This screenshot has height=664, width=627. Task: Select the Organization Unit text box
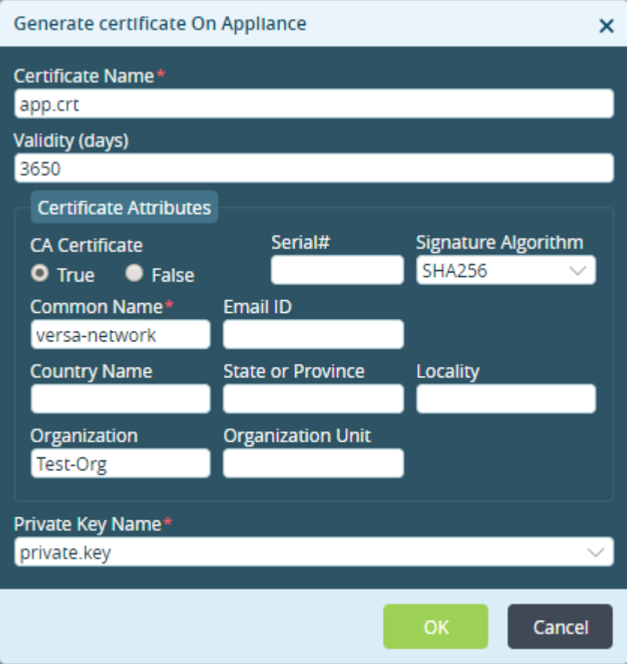pos(313,463)
